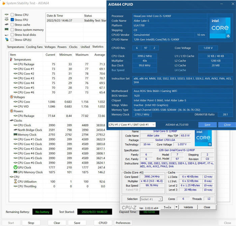Click the Maximum column header
This screenshot has width=236, height=226.
pyautogui.click(x=81, y=55)
